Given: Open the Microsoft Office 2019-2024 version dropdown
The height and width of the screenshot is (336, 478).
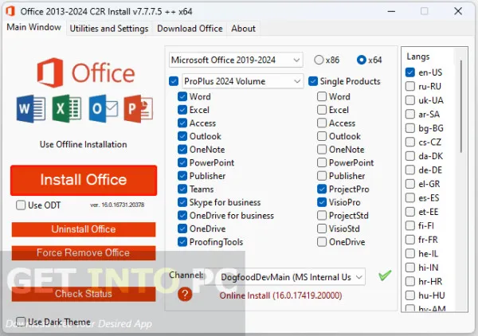Looking at the screenshot, I should [236, 60].
